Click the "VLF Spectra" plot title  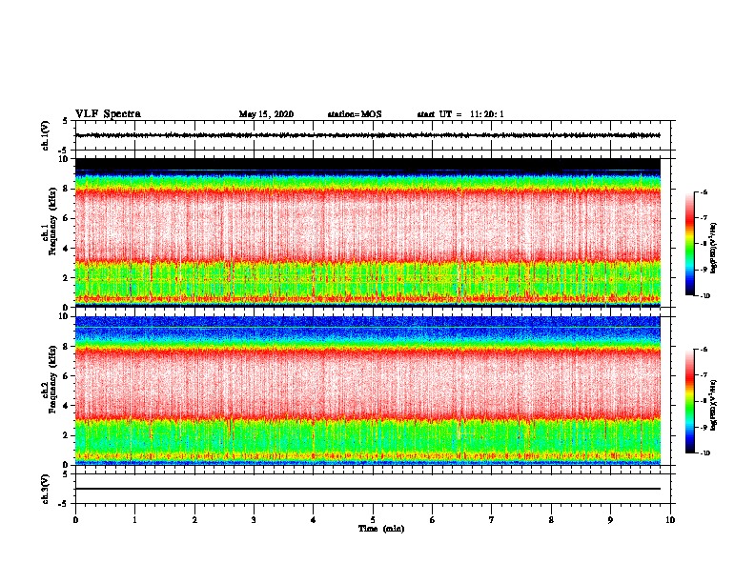(108, 114)
